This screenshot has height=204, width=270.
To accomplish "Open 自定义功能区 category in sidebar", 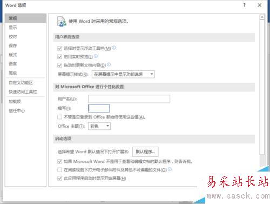I will [25, 83].
